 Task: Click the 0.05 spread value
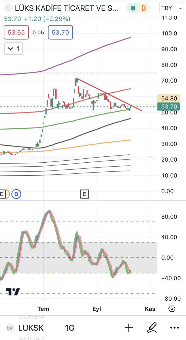[x=38, y=33]
